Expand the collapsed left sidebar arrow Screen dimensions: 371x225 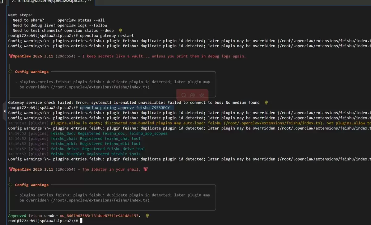[4, 111]
